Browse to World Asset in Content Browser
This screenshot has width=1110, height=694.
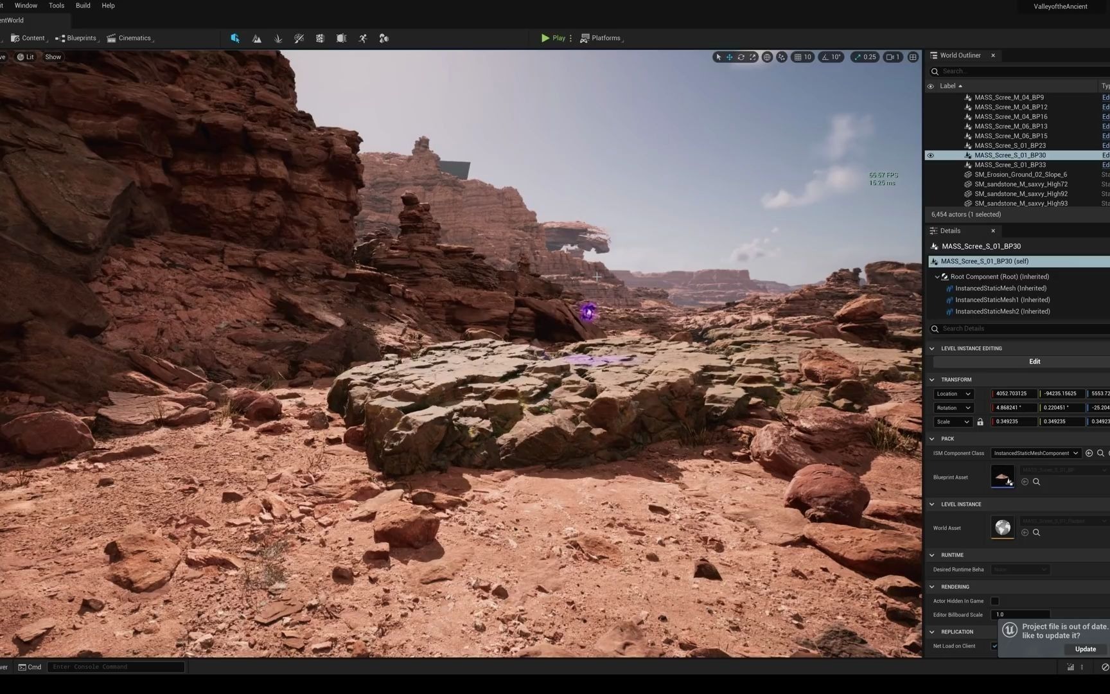coord(1036,533)
